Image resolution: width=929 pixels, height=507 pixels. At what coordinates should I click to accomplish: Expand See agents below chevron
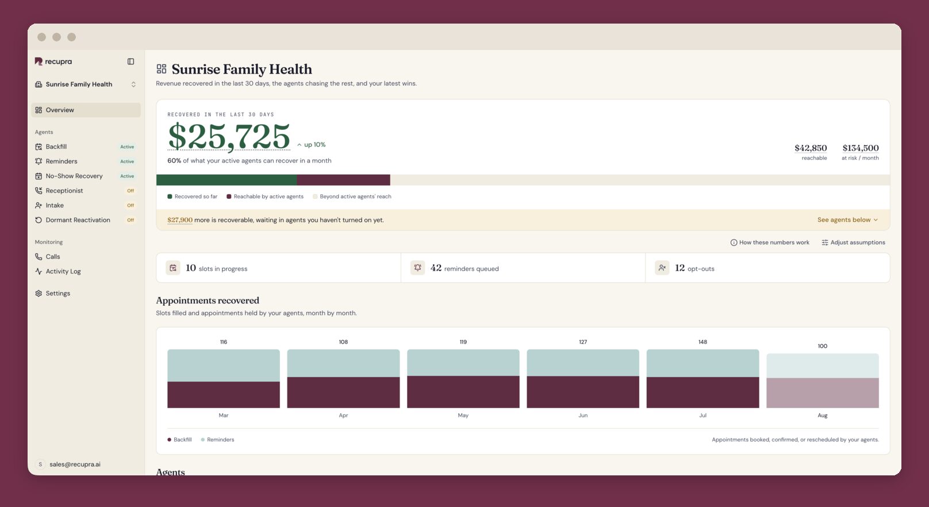coord(876,220)
